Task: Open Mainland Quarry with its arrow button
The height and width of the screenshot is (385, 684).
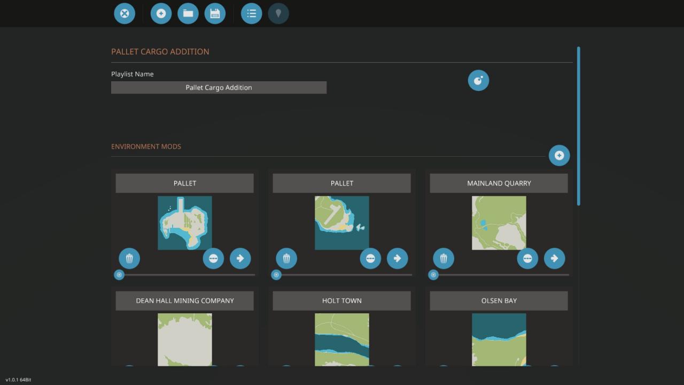Action: point(554,258)
